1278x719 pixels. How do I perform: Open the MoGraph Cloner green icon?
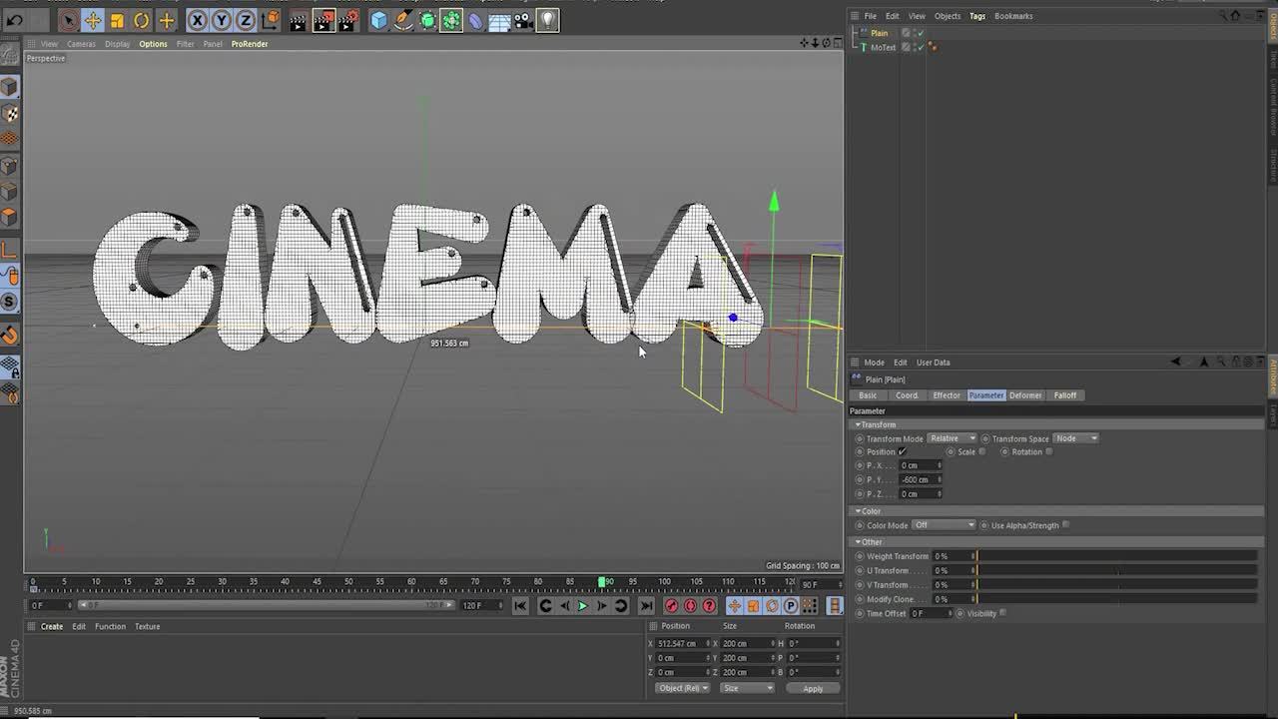(451, 20)
